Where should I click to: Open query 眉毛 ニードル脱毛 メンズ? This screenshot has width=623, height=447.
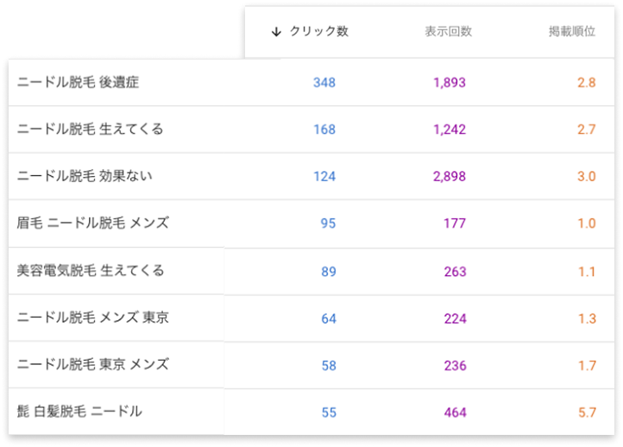(x=93, y=223)
